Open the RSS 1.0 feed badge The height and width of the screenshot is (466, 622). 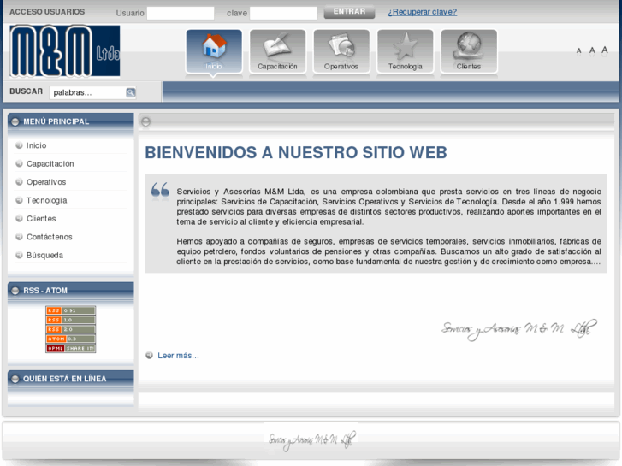[71, 320]
